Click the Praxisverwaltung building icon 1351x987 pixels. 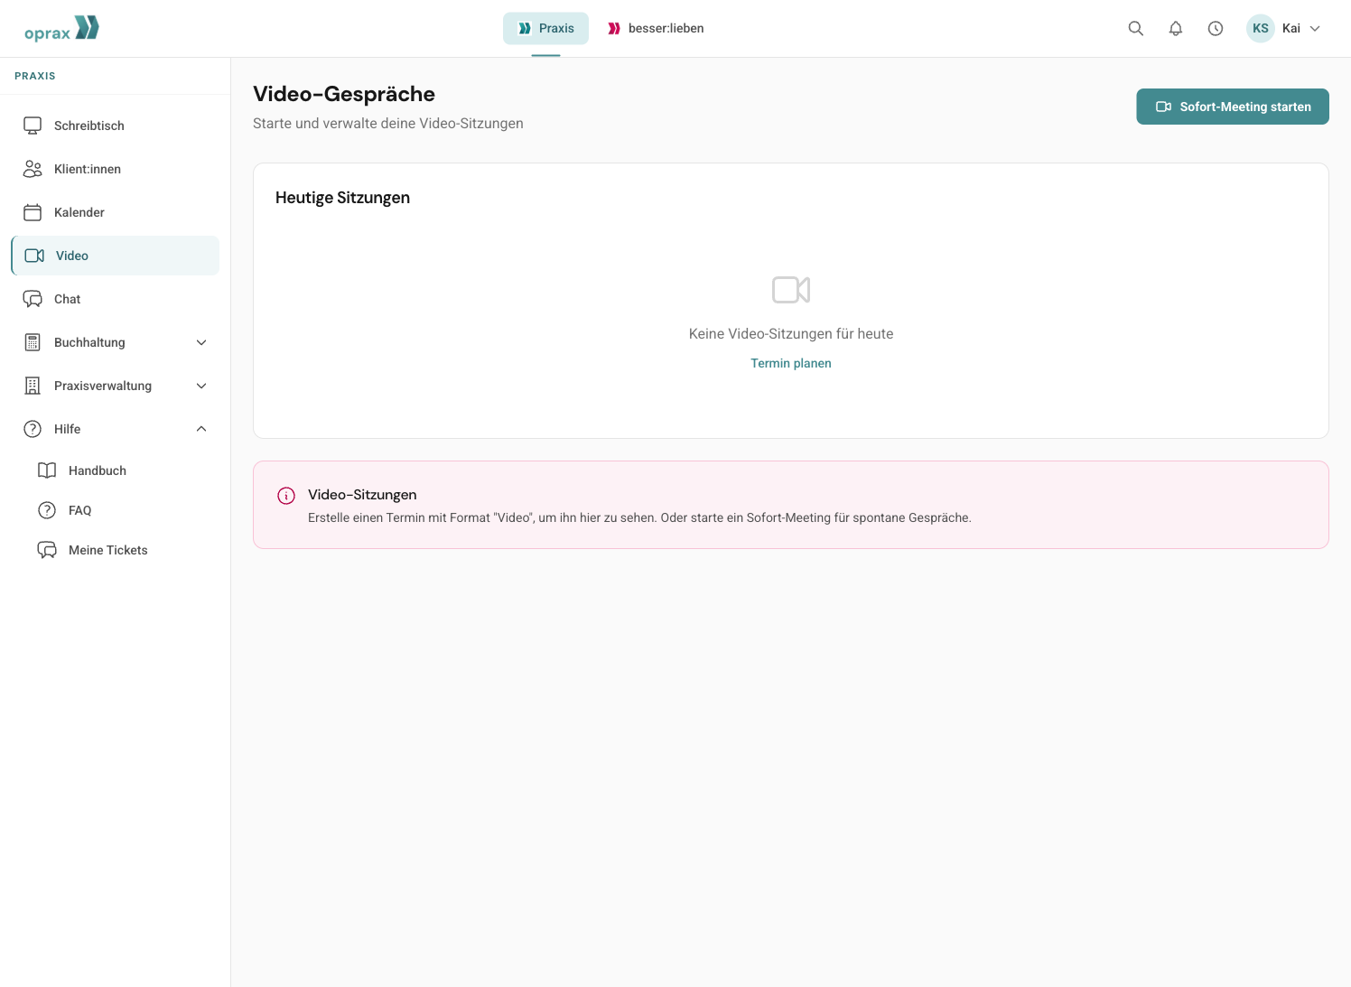point(33,386)
